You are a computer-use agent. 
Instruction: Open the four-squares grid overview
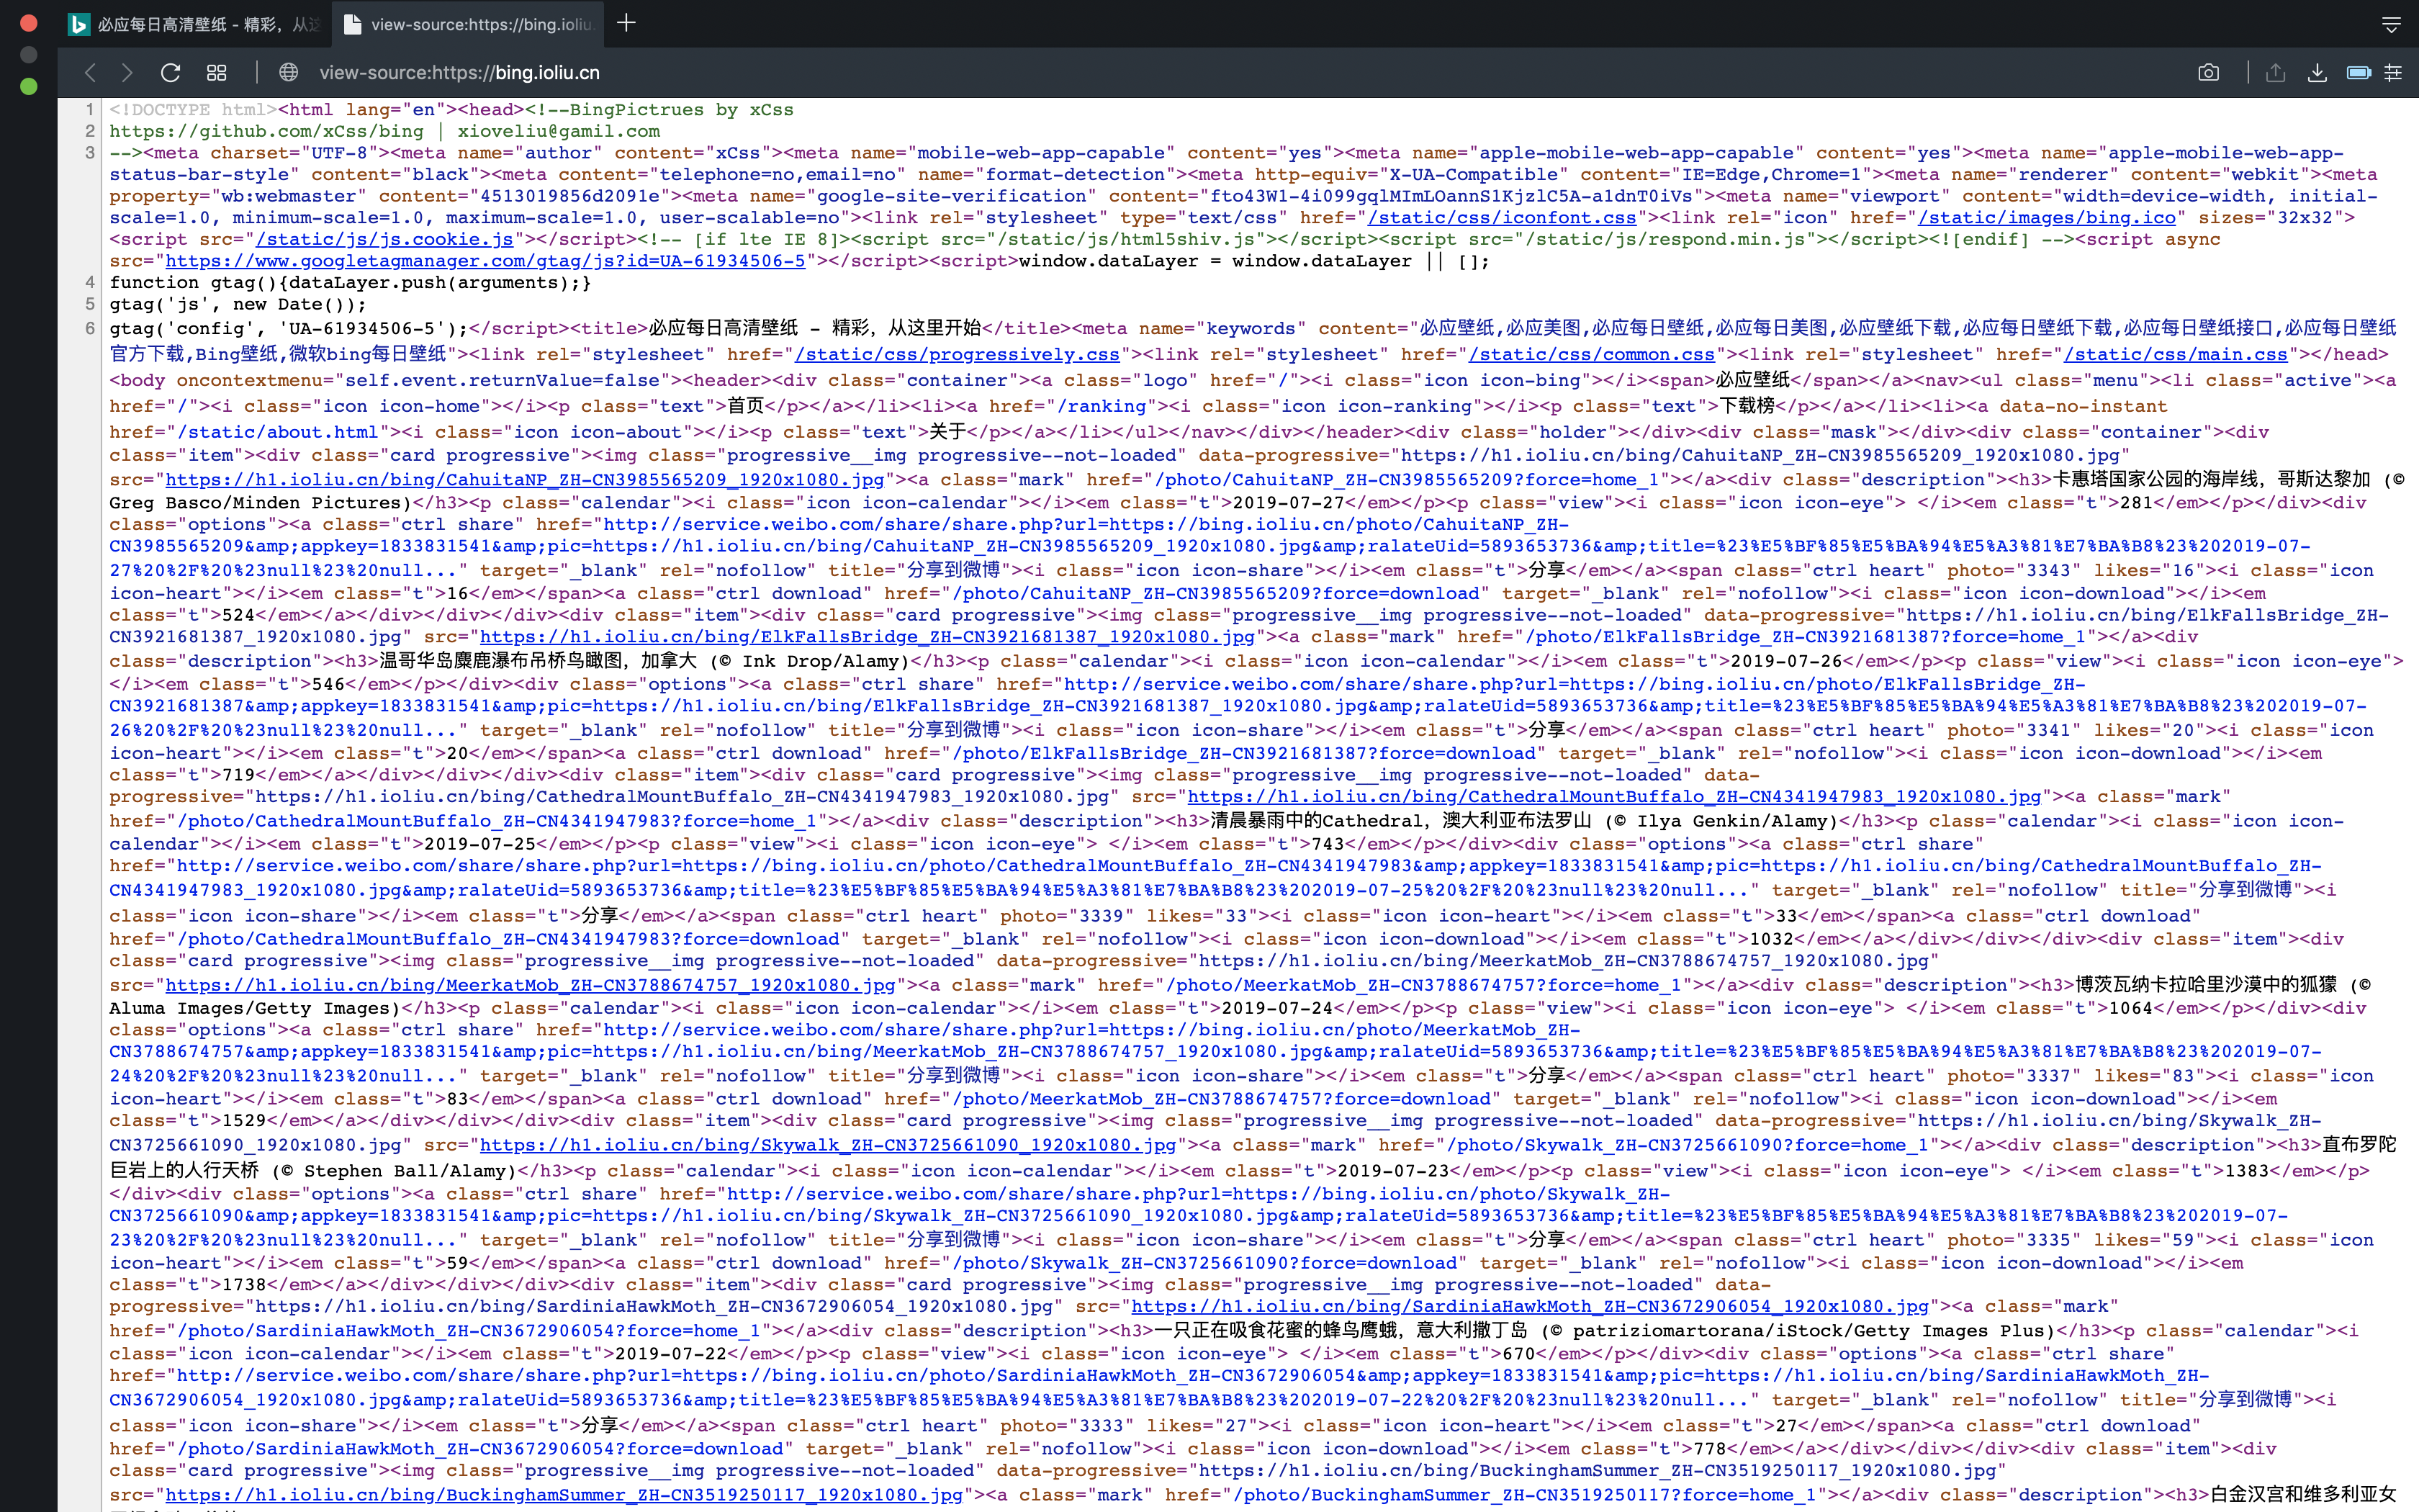pos(217,72)
